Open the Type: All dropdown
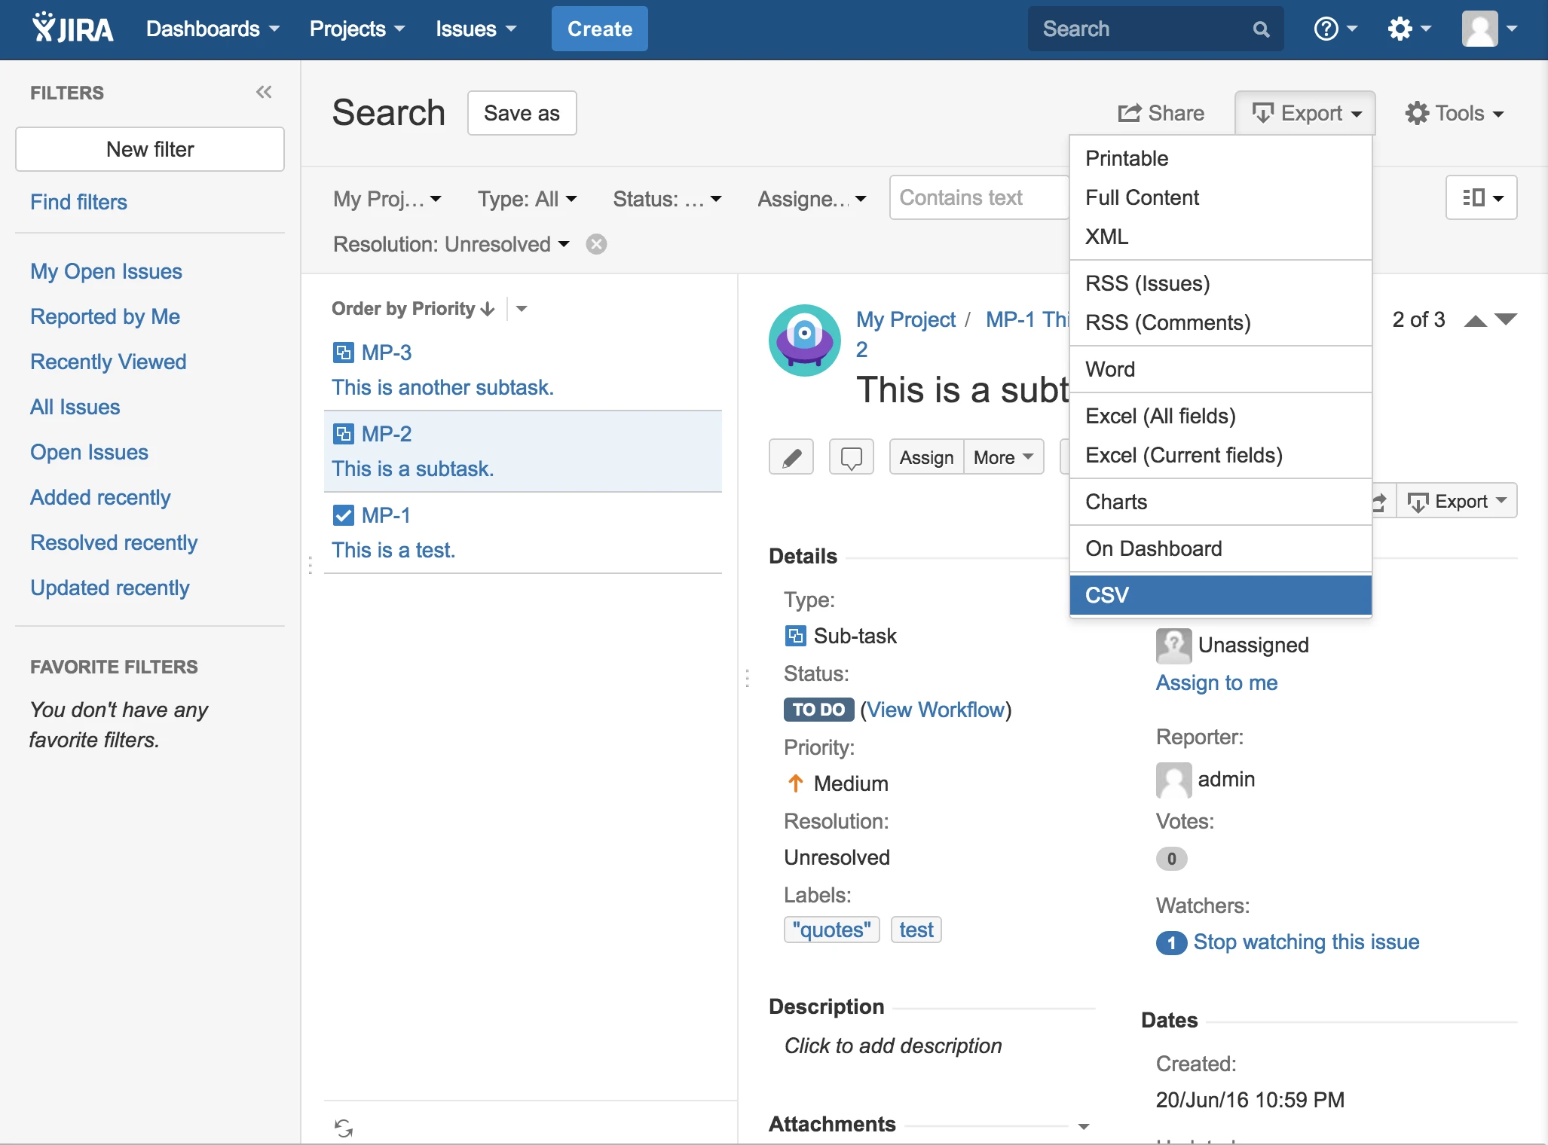The image size is (1548, 1145). tap(527, 198)
